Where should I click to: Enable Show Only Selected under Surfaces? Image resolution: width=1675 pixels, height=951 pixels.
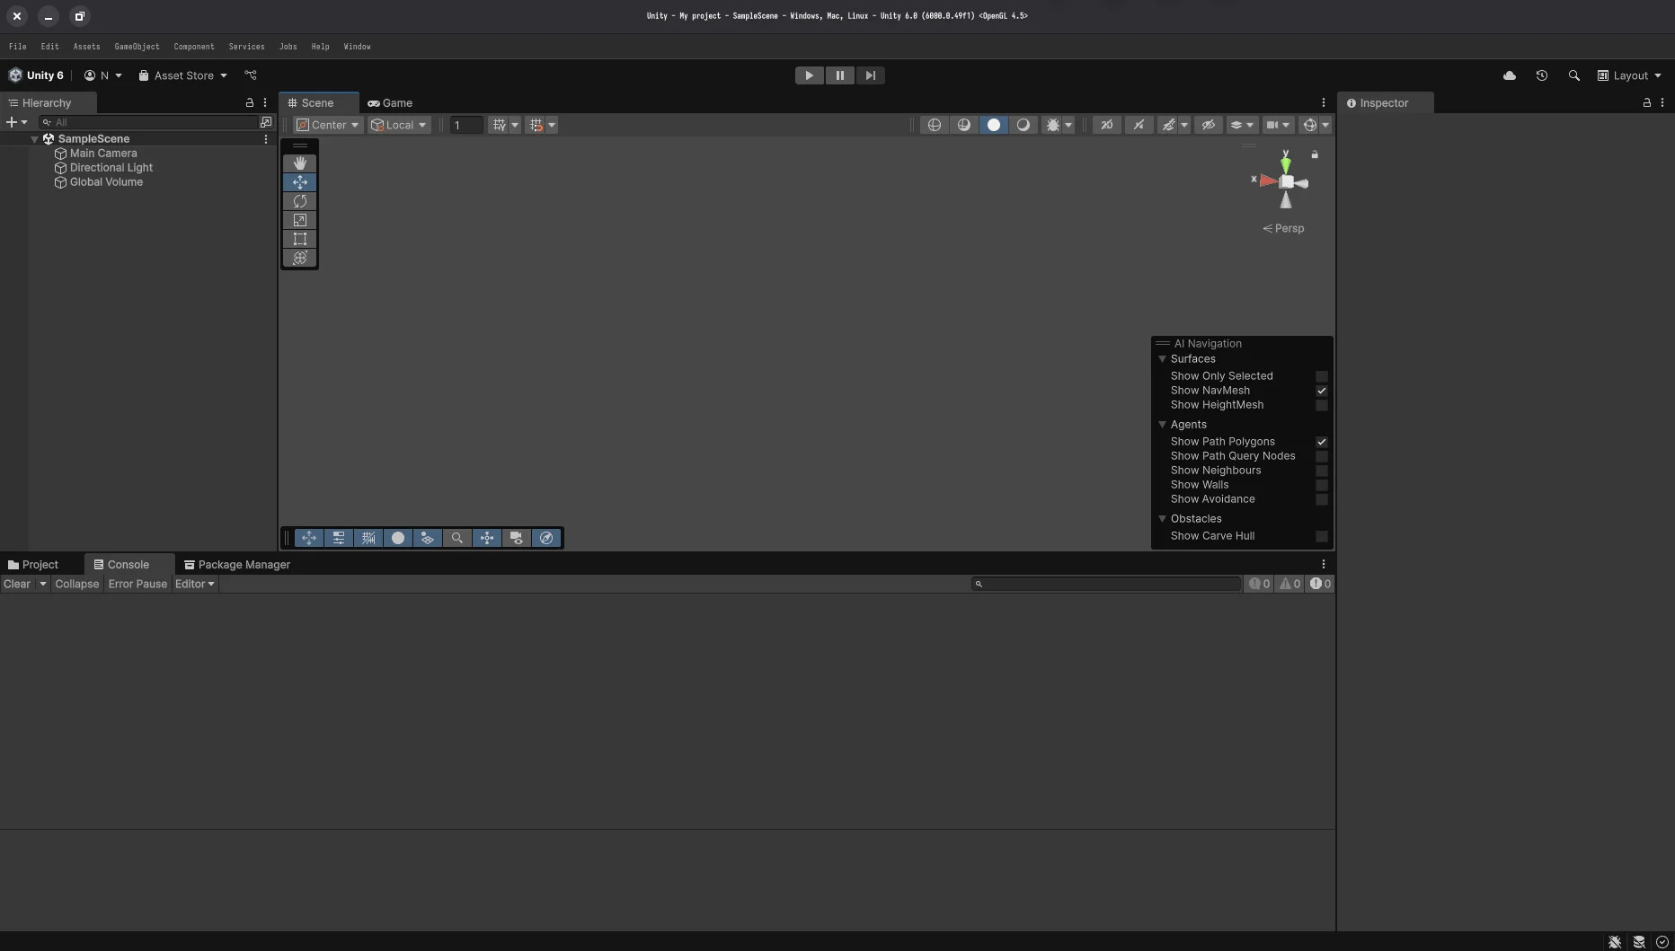[x=1322, y=376]
